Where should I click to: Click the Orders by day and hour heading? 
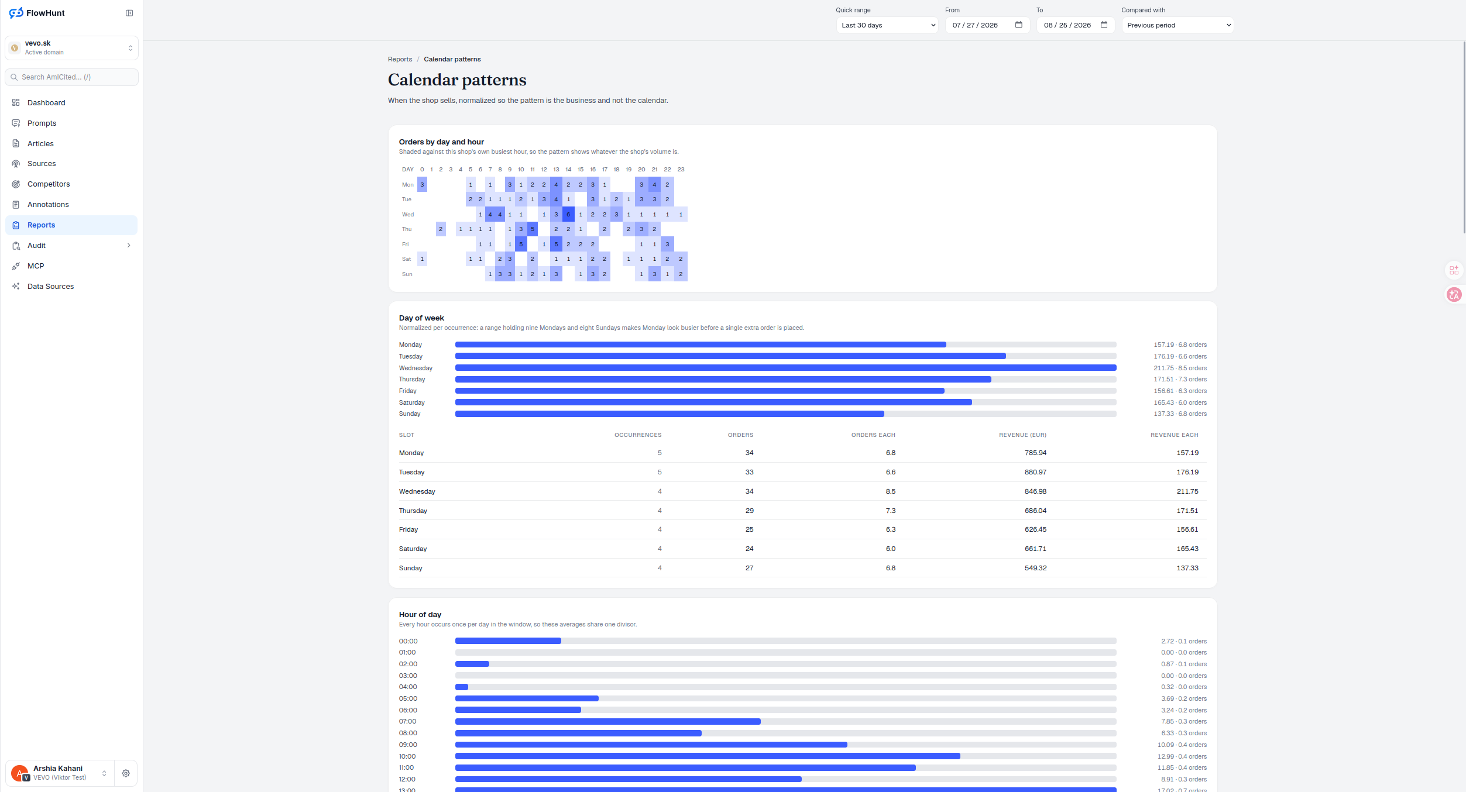(441, 142)
